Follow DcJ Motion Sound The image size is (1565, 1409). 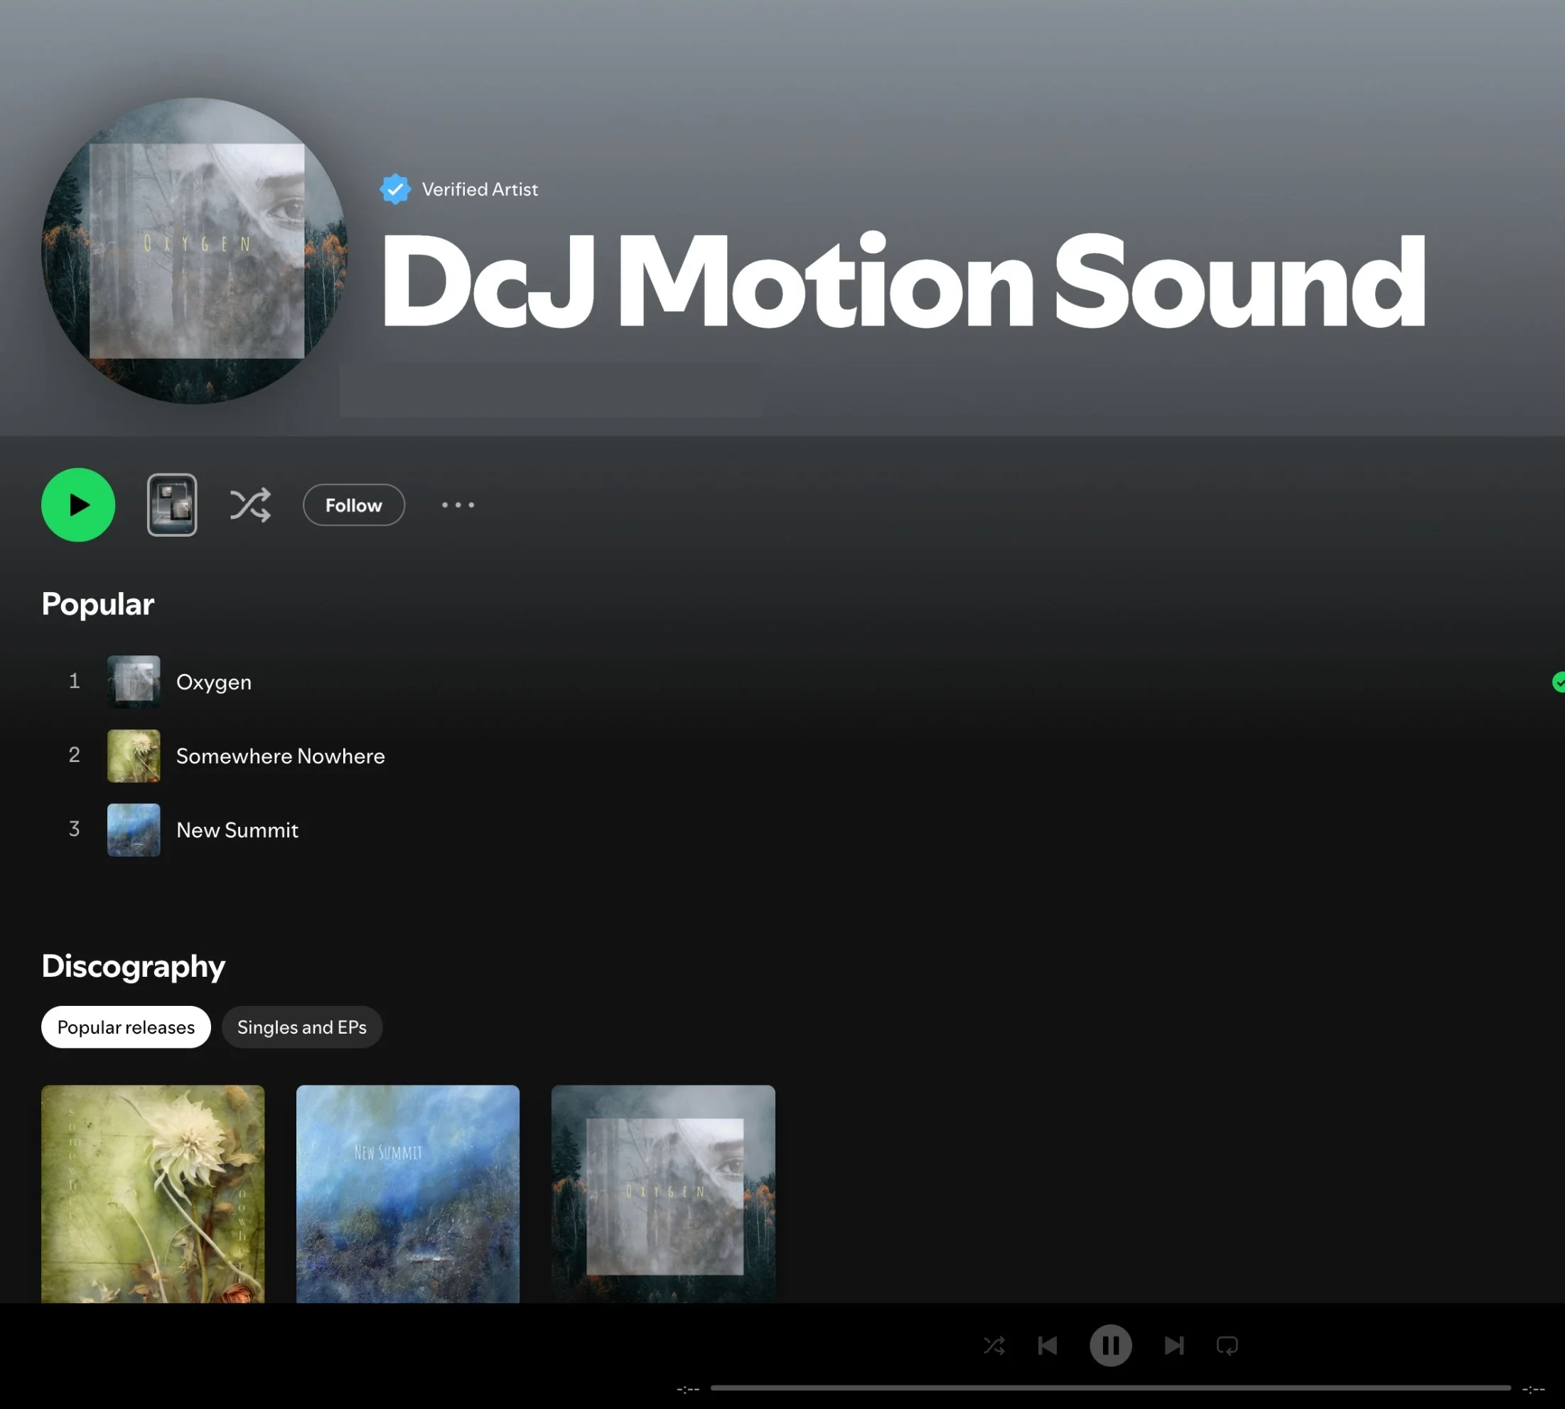coord(354,505)
